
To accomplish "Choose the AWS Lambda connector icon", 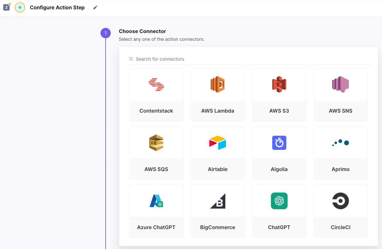I will tap(218, 84).
